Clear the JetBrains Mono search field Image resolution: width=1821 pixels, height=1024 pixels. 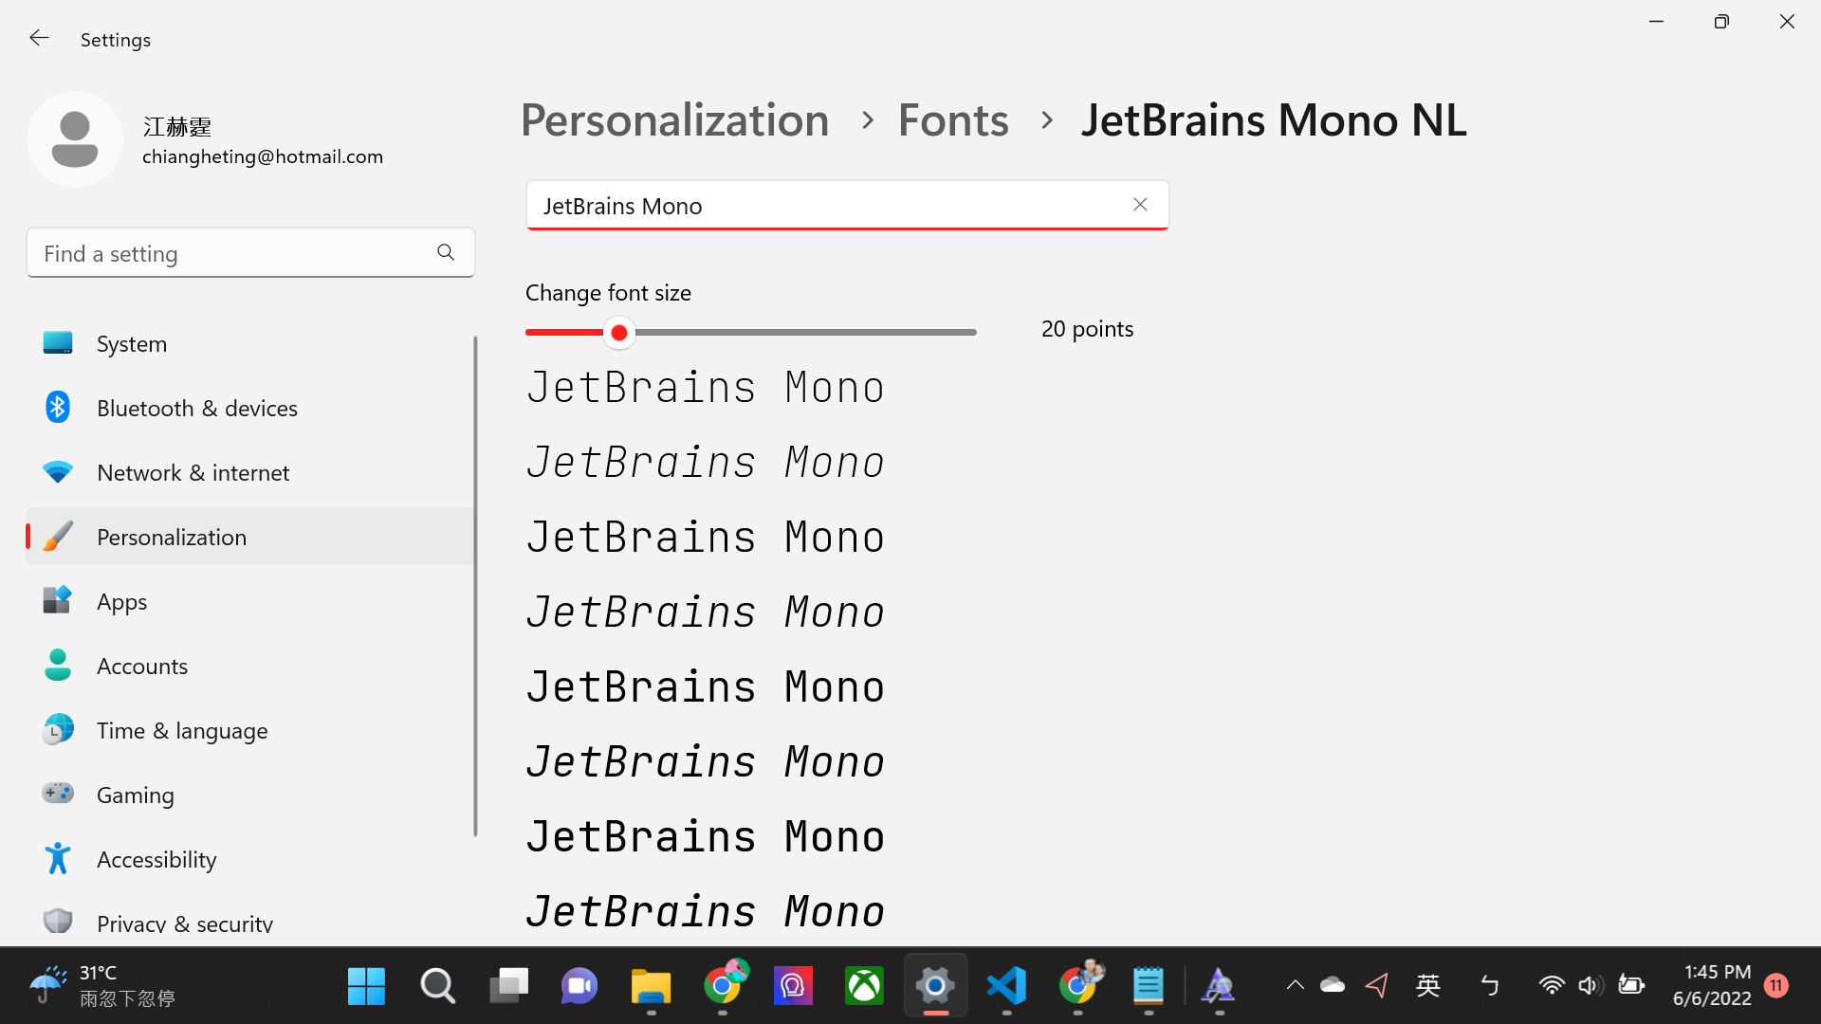pos(1138,204)
